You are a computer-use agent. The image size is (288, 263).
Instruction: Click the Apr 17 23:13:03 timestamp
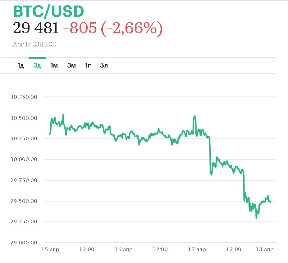[34, 44]
